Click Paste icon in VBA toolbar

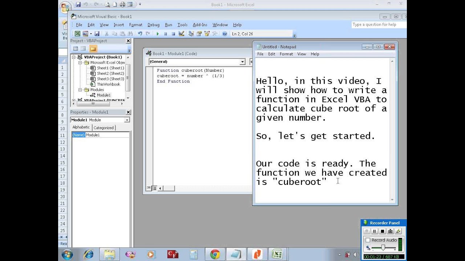tap(122, 34)
